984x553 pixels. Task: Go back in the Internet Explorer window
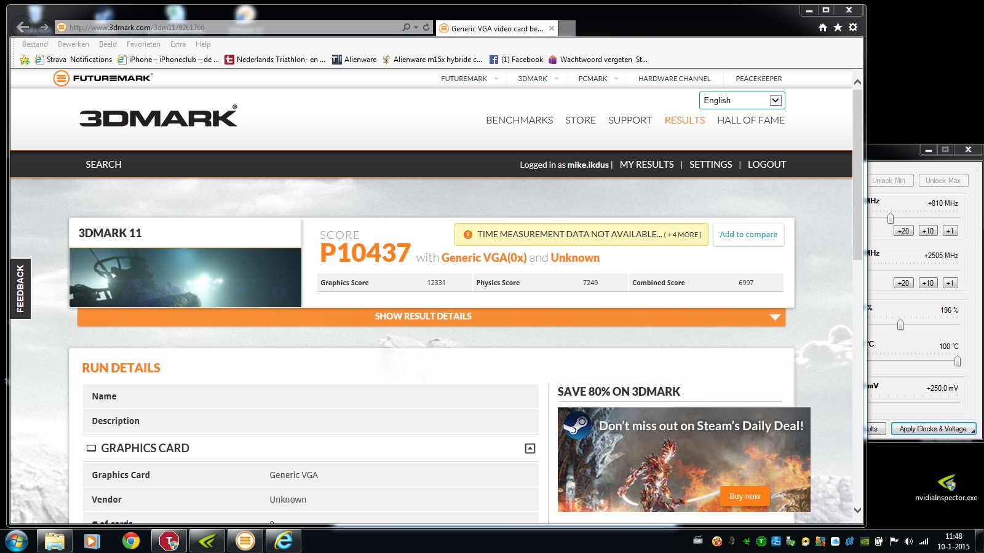(x=23, y=27)
